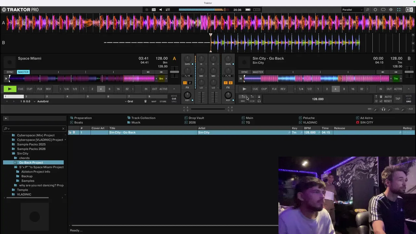Set grid marker on Deck B
This screenshot has width=416, height=234.
376,97
